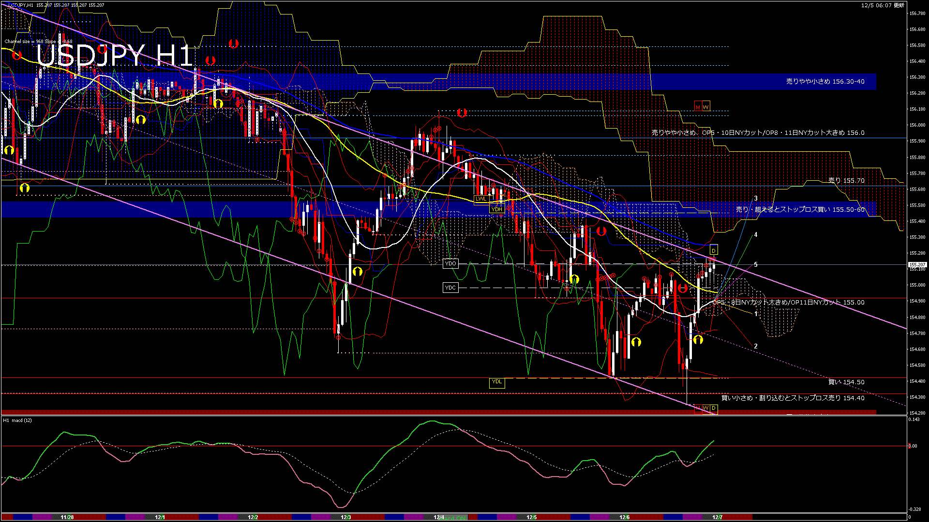This screenshot has width=929, height=522.
Task: Click the 買い小さめ 154.40 stop-loss label
Action: [793, 398]
